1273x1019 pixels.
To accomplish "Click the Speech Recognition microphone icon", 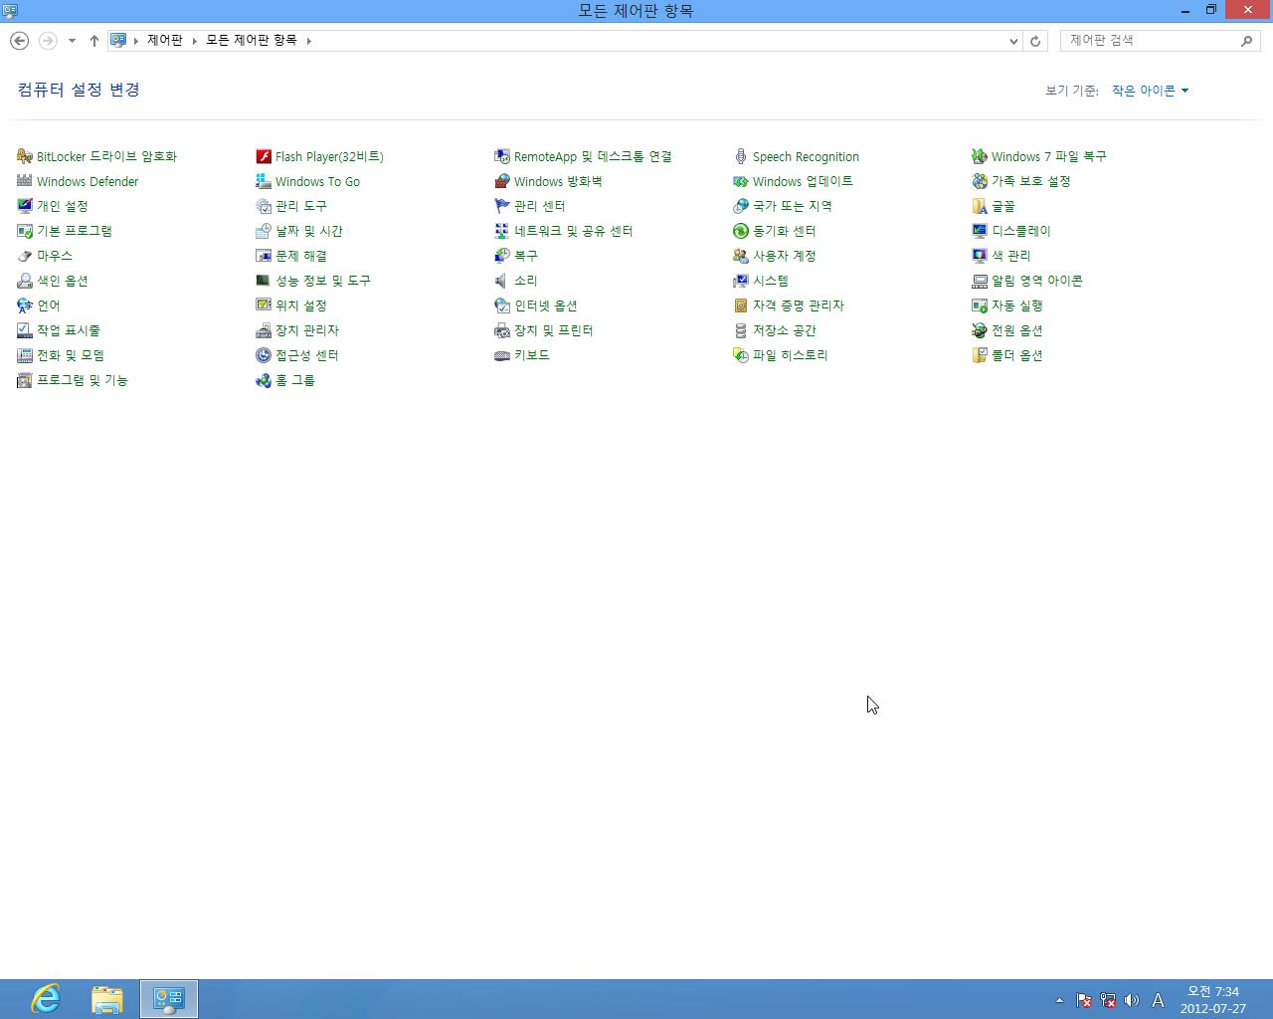I will 741,156.
